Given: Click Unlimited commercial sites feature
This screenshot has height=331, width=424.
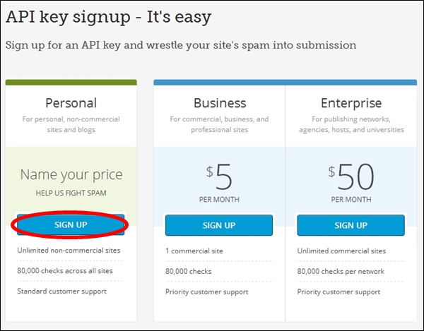Looking at the screenshot, I should click(341, 251).
